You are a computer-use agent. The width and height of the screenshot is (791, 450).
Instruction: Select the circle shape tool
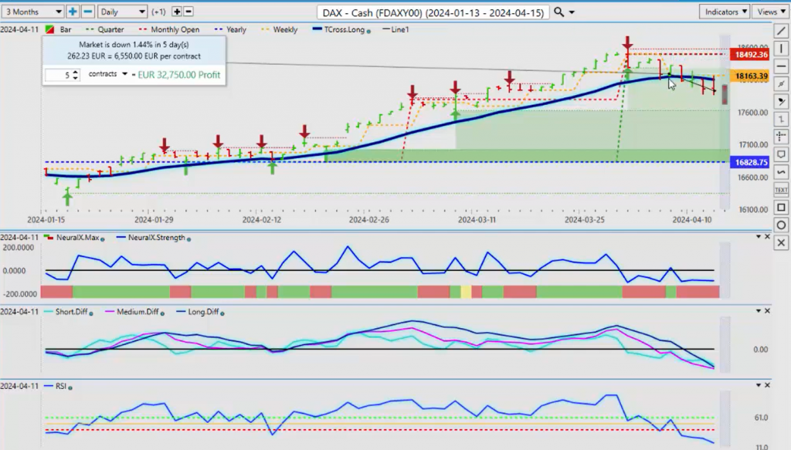(x=781, y=225)
